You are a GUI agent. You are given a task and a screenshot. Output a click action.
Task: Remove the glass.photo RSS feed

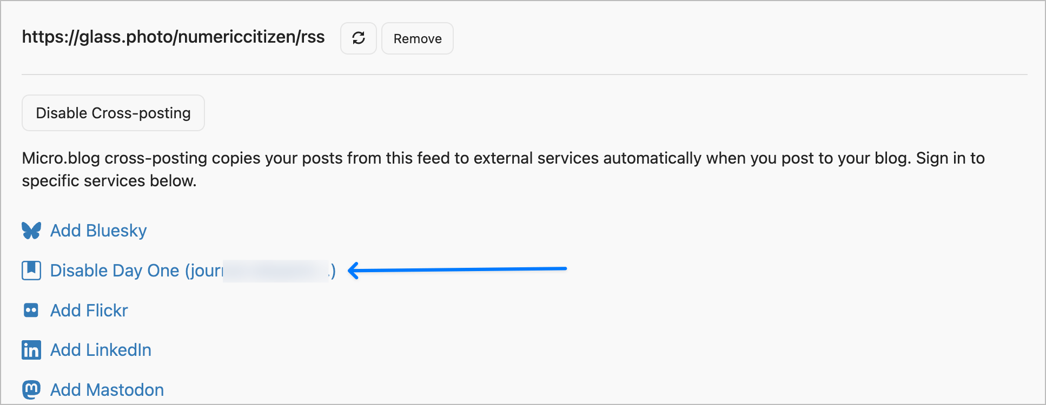[417, 38]
